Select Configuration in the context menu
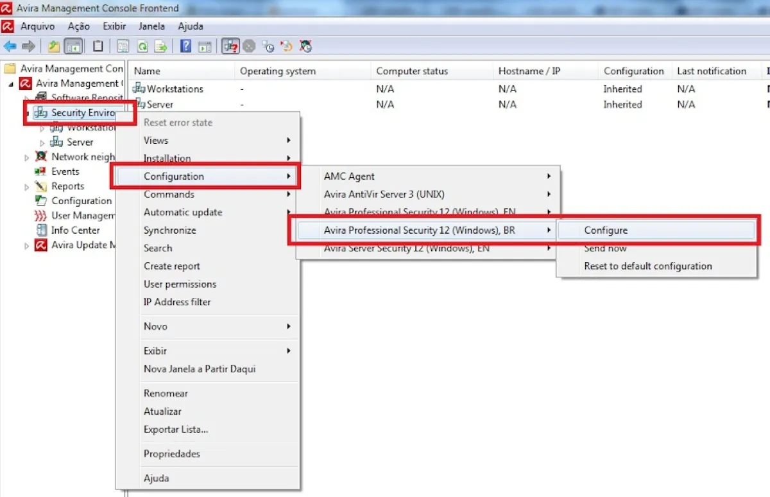This screenshot has height=497, width=770. [209, 176]
